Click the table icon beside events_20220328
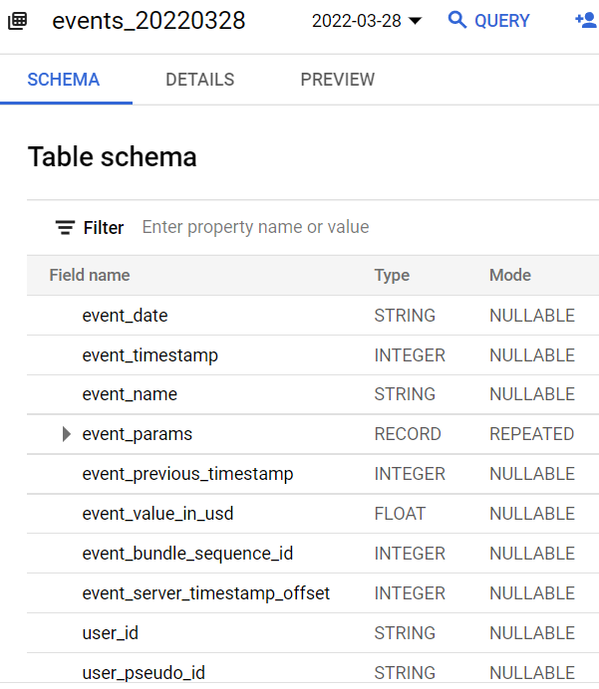Viewport: 599px width, 689px height. click(x=17, y=21)
